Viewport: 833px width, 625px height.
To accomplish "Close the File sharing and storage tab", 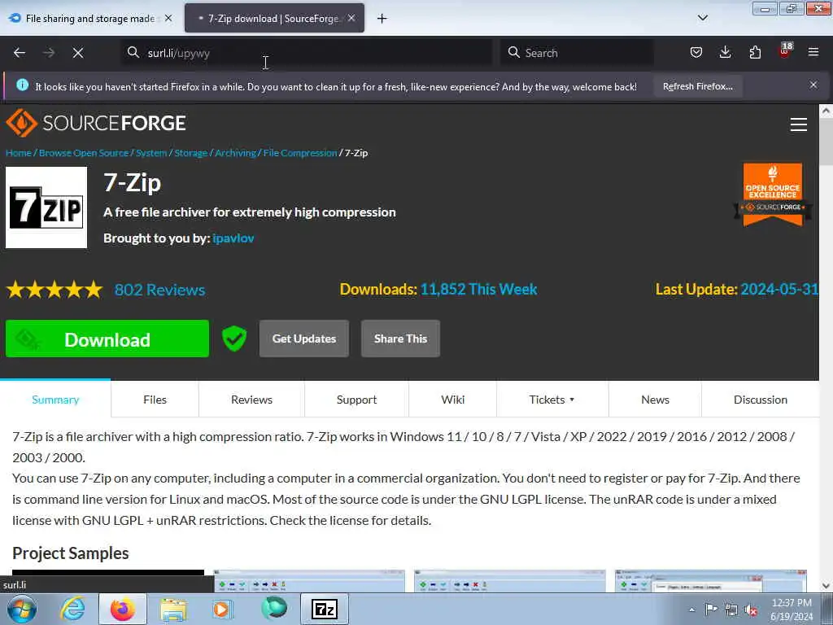I will (x=168, y=18).
